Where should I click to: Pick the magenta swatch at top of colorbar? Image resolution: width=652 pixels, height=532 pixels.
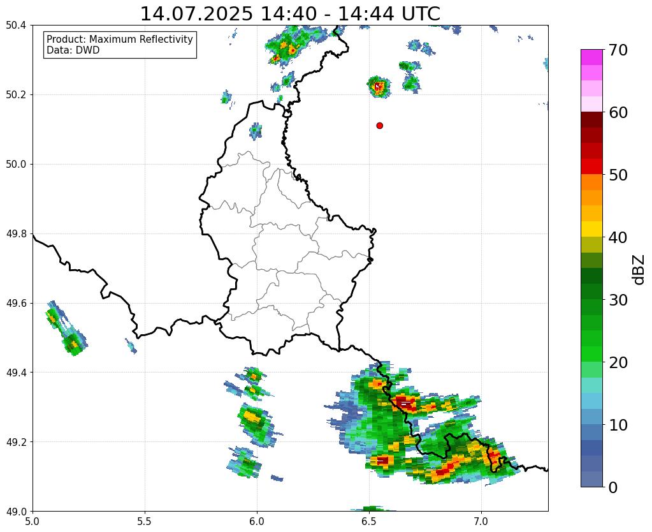pos(591,57)
